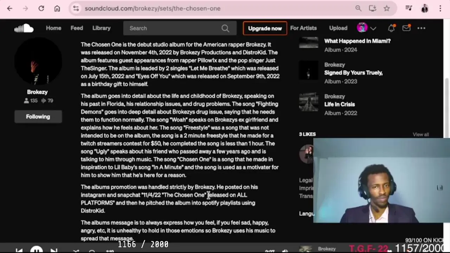Reload the page with the refresh icon
450x253 pixels.
(41, 8)
